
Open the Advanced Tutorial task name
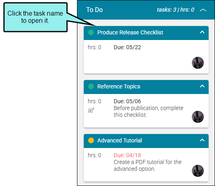point(120,140)
